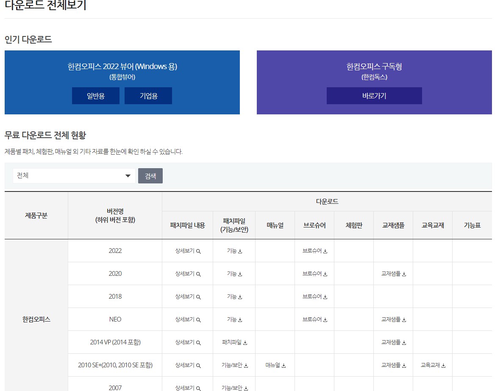Click the 교육교재 column header
Viewport: 503px width, 391px height.
[433, 225]
